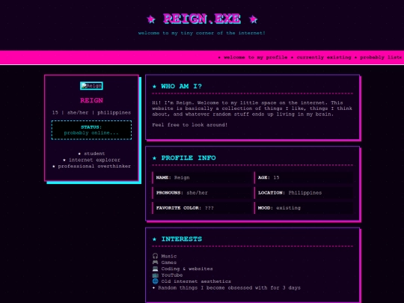Image resolution: width=404 pixels, height=303 pixels.
Task: Click the star beside 'WHO AM I?'
Action: click(154, 86)
